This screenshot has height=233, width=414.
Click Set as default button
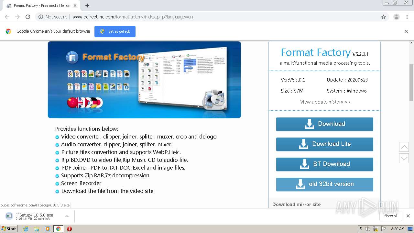(115, 31)
